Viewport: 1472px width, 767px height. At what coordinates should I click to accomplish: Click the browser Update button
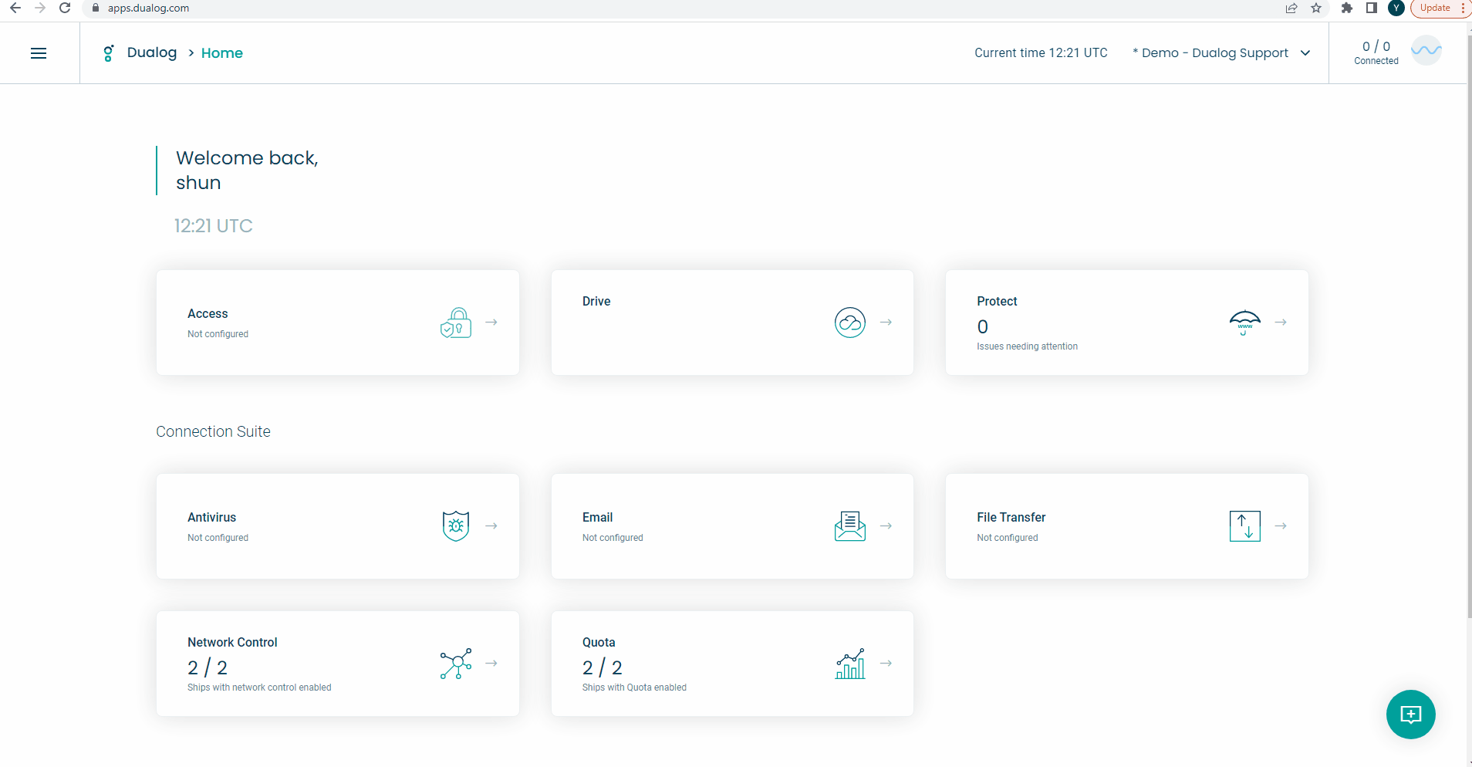tap(1436, 8)
